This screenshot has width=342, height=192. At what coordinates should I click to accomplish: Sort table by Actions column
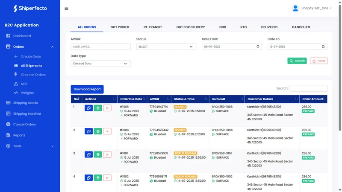coord(100,99)
